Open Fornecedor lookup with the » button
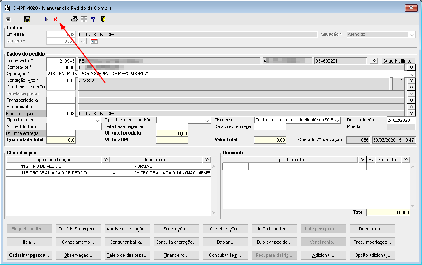 (x=374, y=61)
